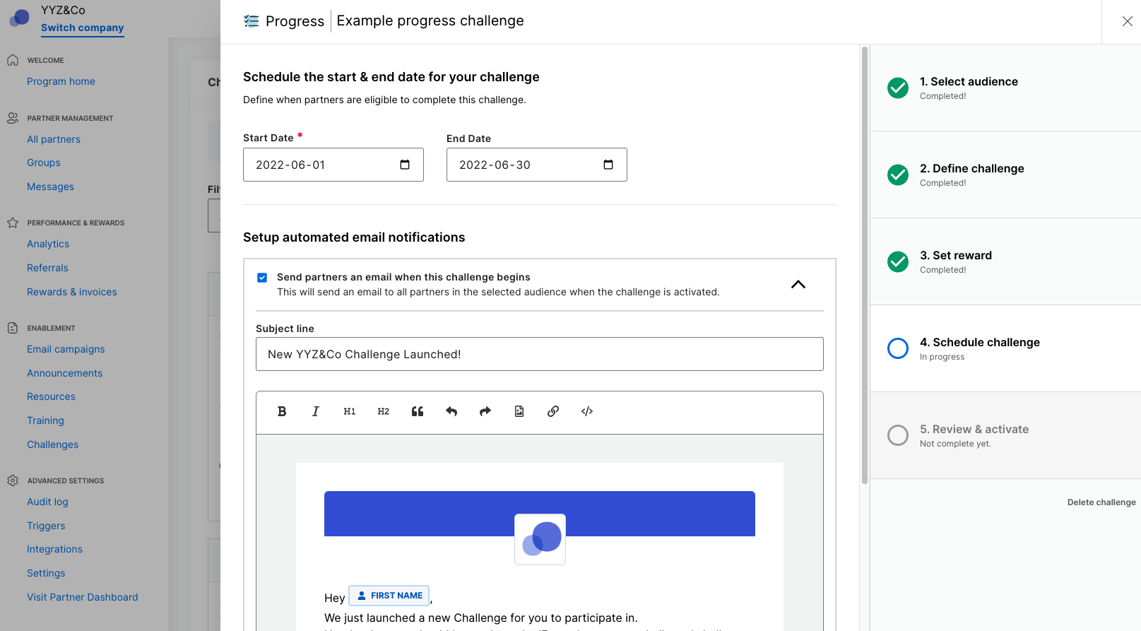Switch to HTML code view

pos(587,411)
